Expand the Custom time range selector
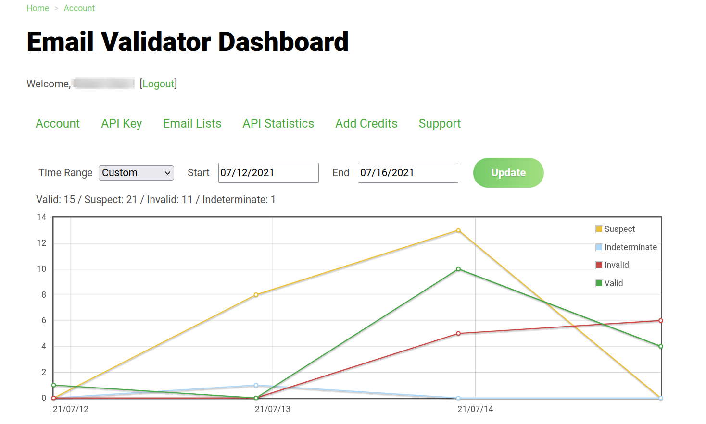Screen dimensions: 706x424 coord(136,173)
